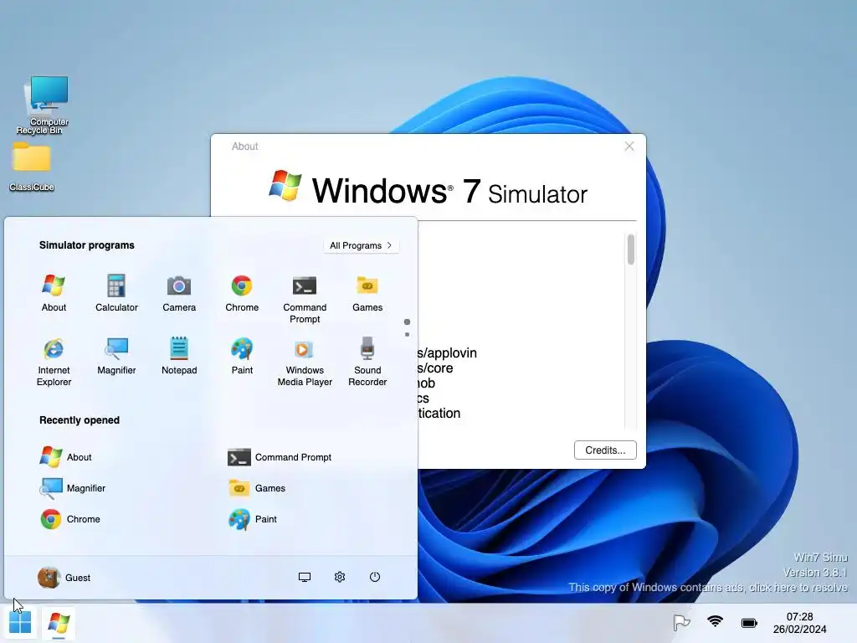This screenshot has height=643, width=857.
Task: Click the Guest user account
Action: 64,578
